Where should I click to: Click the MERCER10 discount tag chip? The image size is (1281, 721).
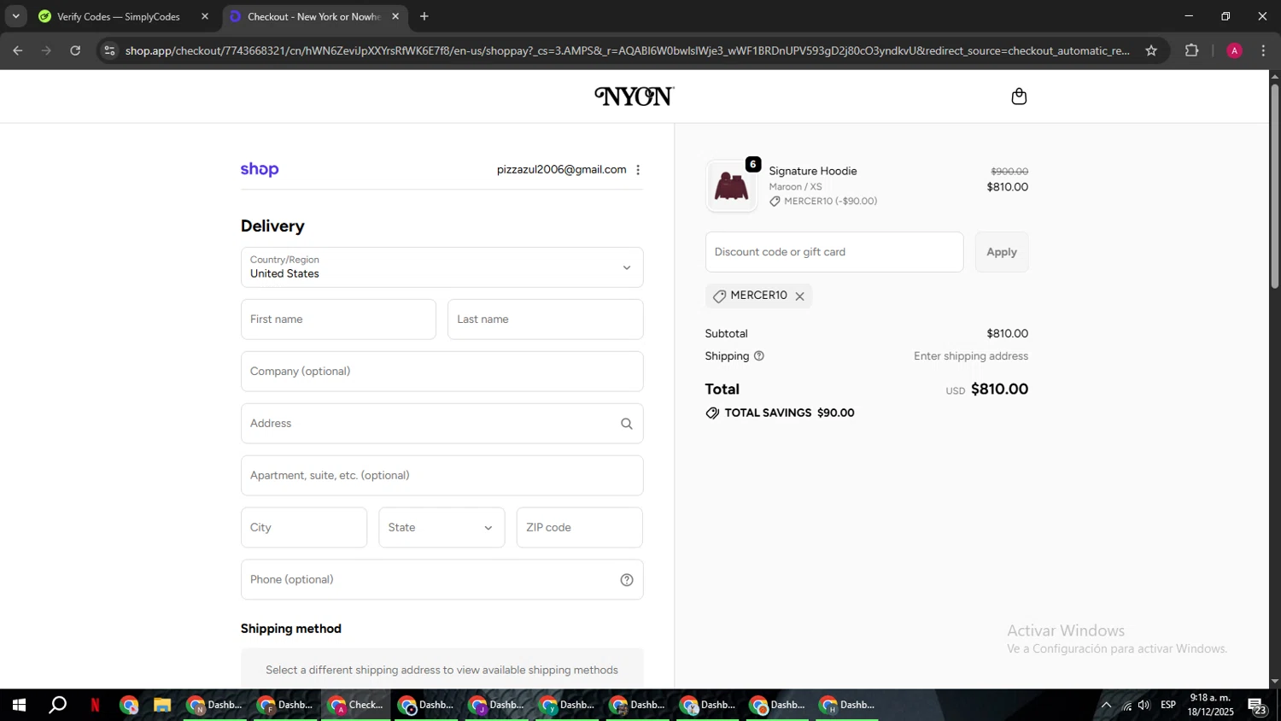758,296
